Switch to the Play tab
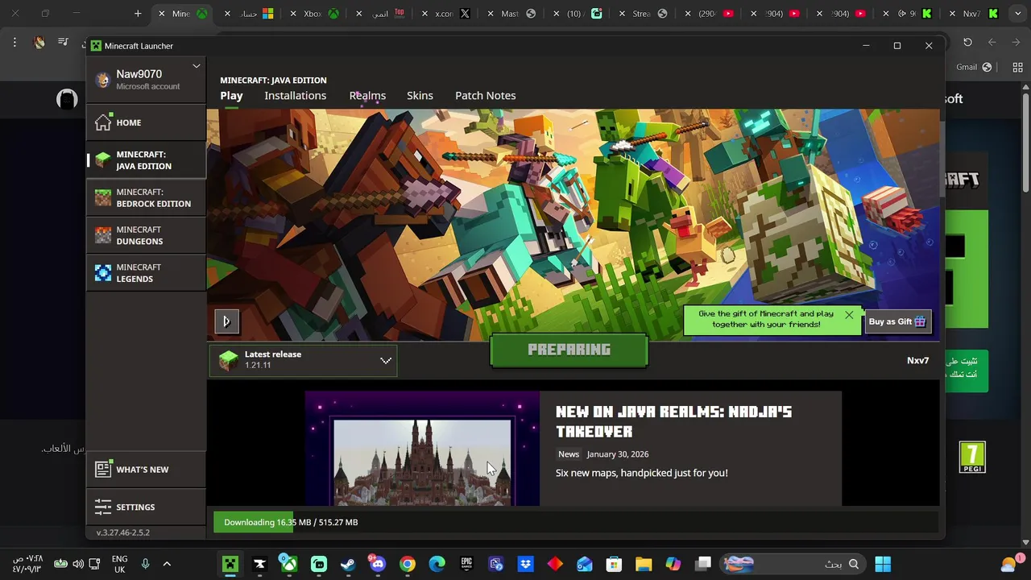Image resolution: width=1031 pixels, height=580 pixels. (231, 95)
